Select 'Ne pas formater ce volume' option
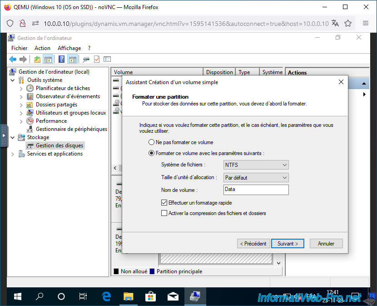 151,142
